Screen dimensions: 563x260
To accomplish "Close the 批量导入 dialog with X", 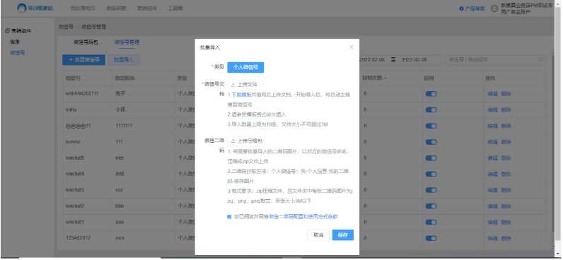I will (x=351, y=47).
